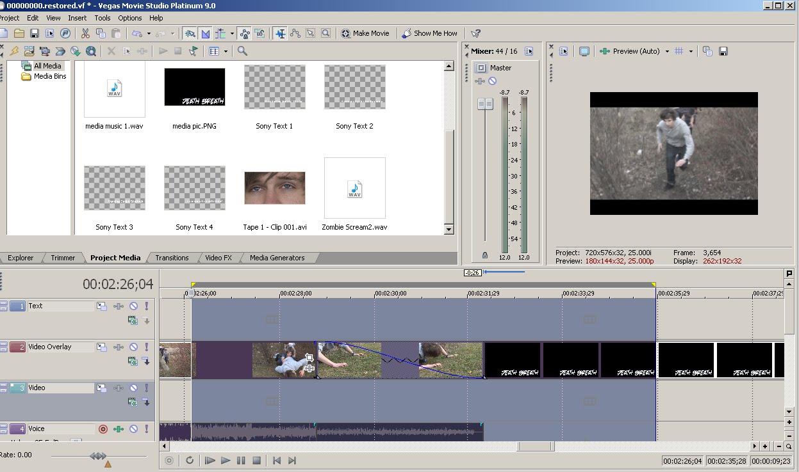This screenshot has height=472, width=799.
Task: Switch to the Transitions tab
Action: click(172, 258)
